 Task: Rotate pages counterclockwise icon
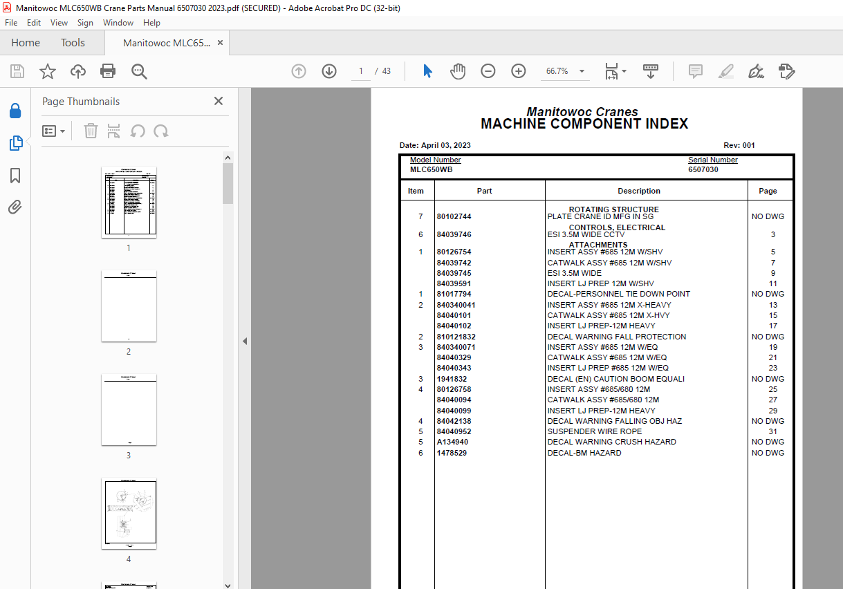pos(138,131)
